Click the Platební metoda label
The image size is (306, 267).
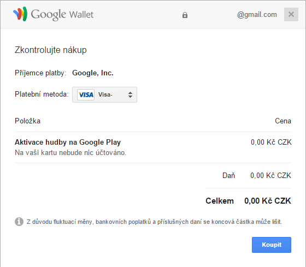pyautogui.click(x=42, y=94)
